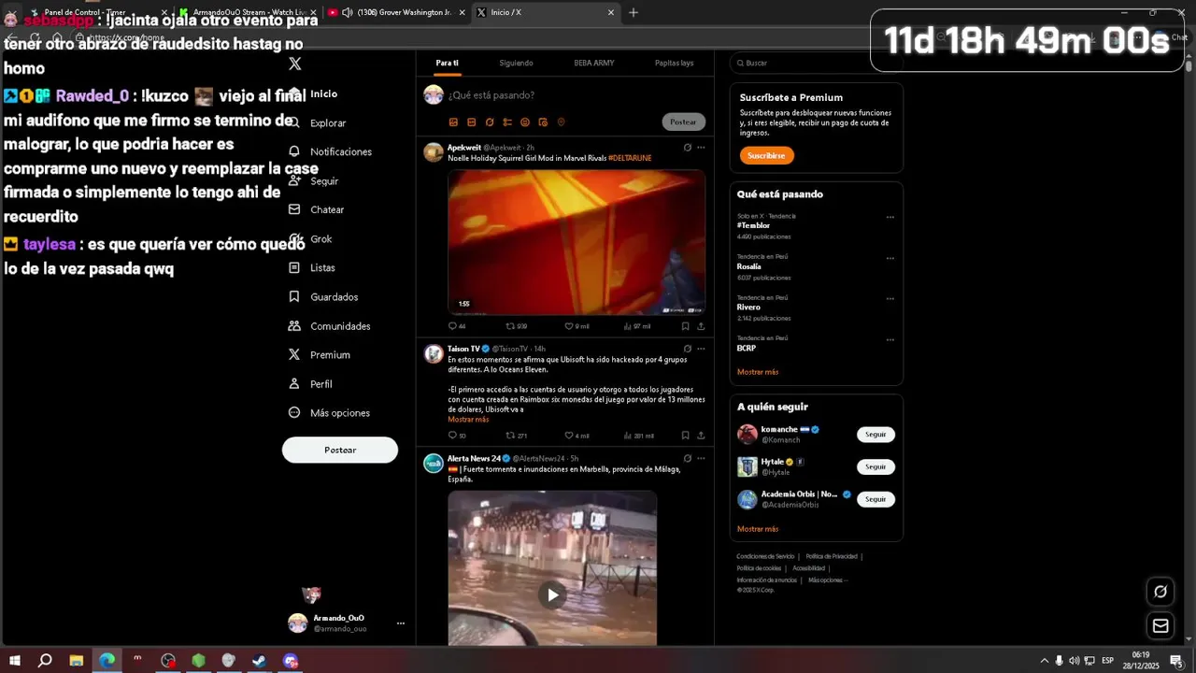Switch to the Para ti tab
This screenshot has height=673, width=1196.
[x=447, y=63]
